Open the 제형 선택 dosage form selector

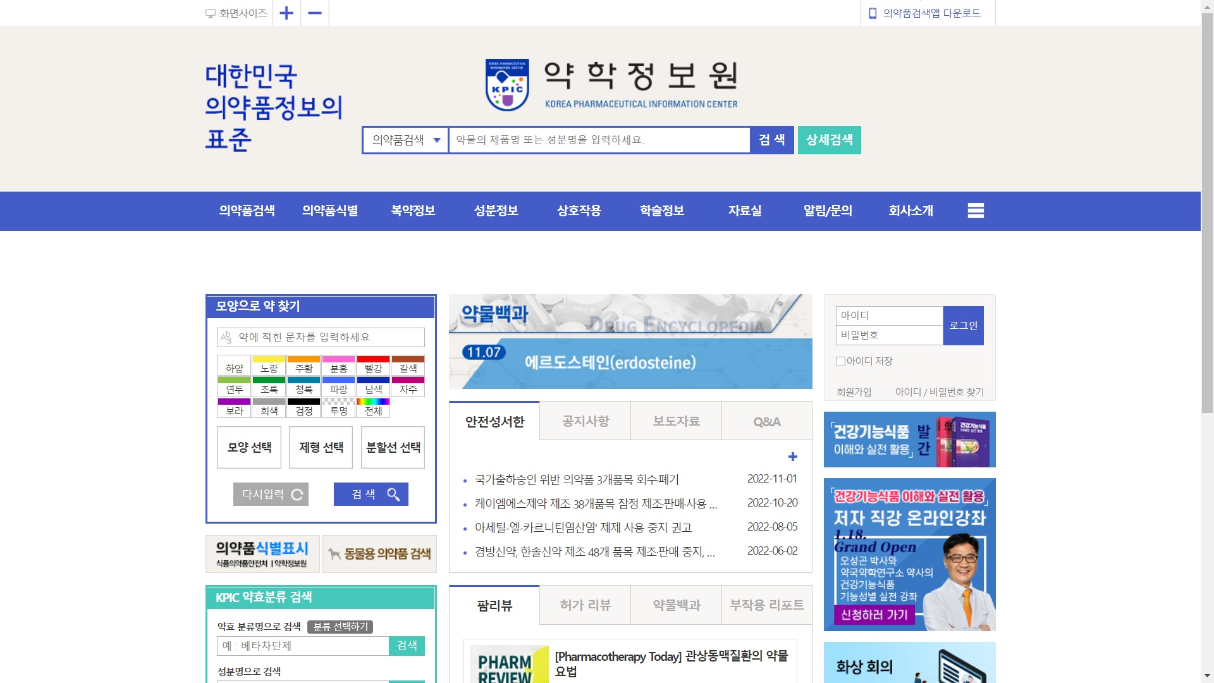coord(321,448)
